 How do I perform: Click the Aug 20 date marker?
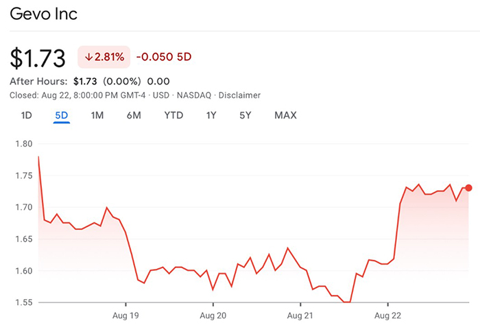(213, 315)
